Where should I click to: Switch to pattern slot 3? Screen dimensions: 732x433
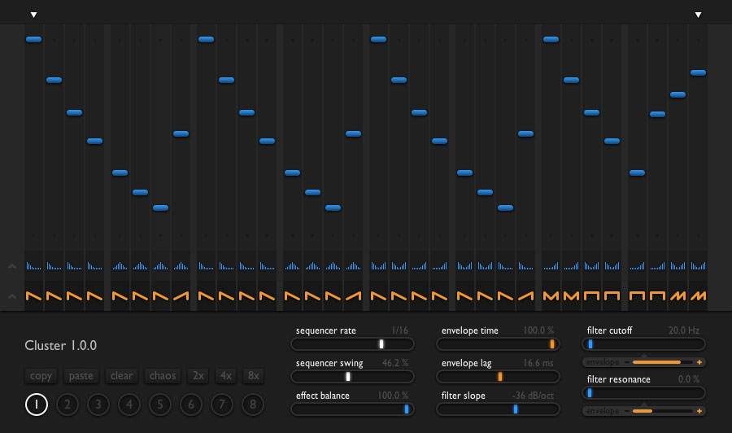(98, 404)
